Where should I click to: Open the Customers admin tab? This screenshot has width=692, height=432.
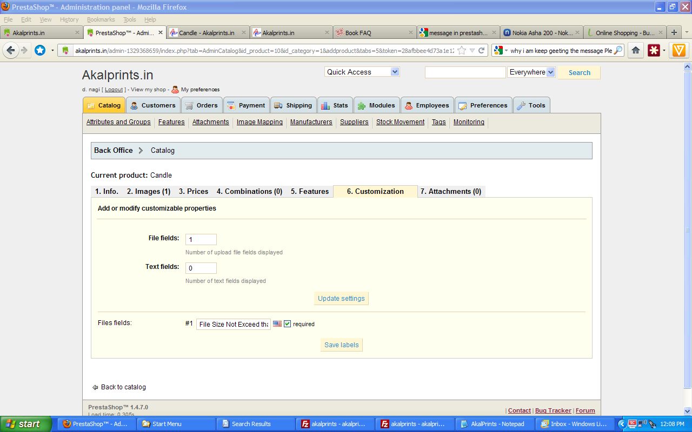[x=153, y=105]
